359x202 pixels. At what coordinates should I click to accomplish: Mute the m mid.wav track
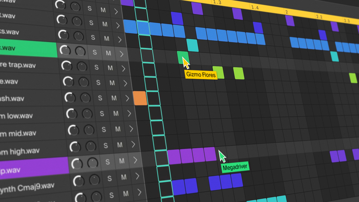(x=118, y=129)
